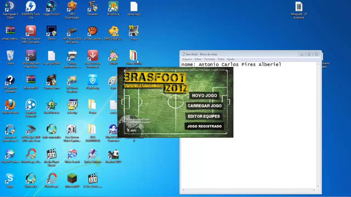Select the Free Screen Video Capture icon
Image resolution: width=351 pixels, height=197 pixels.
[72, 133]
